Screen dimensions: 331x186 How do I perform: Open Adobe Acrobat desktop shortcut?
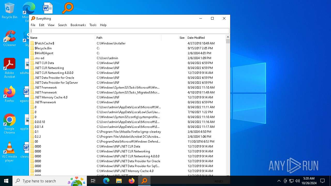pyautogui.click(x=10, y=68)
